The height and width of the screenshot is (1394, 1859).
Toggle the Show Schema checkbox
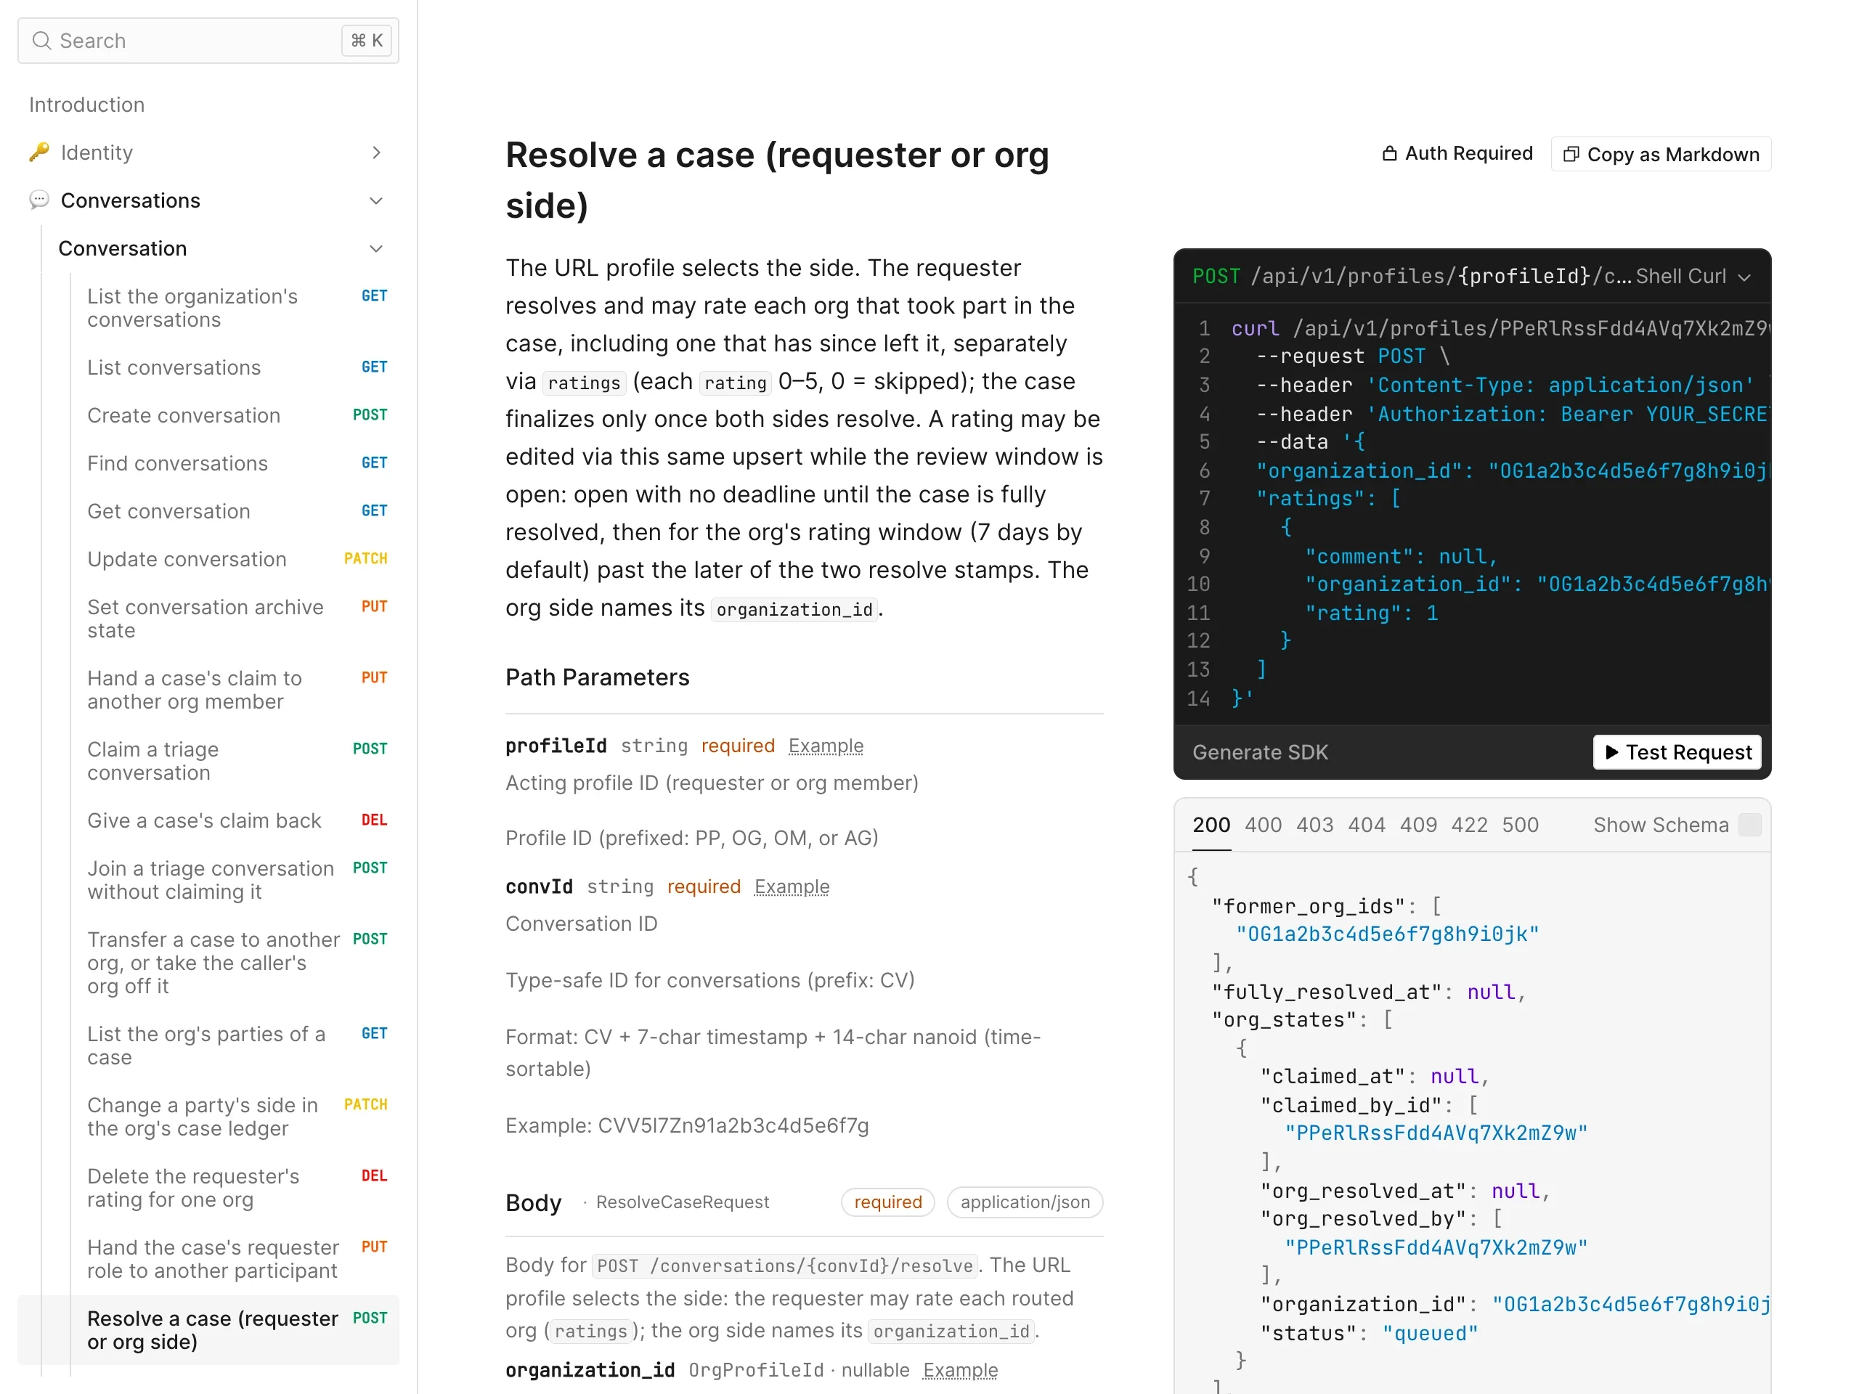click(1749, 825)
